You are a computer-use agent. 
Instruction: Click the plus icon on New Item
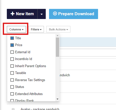12,14
